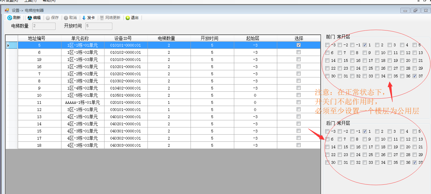Select the 4区-2栋-01单元 cell
Viewport: 431px width, 194px height.
pos(83,124)
